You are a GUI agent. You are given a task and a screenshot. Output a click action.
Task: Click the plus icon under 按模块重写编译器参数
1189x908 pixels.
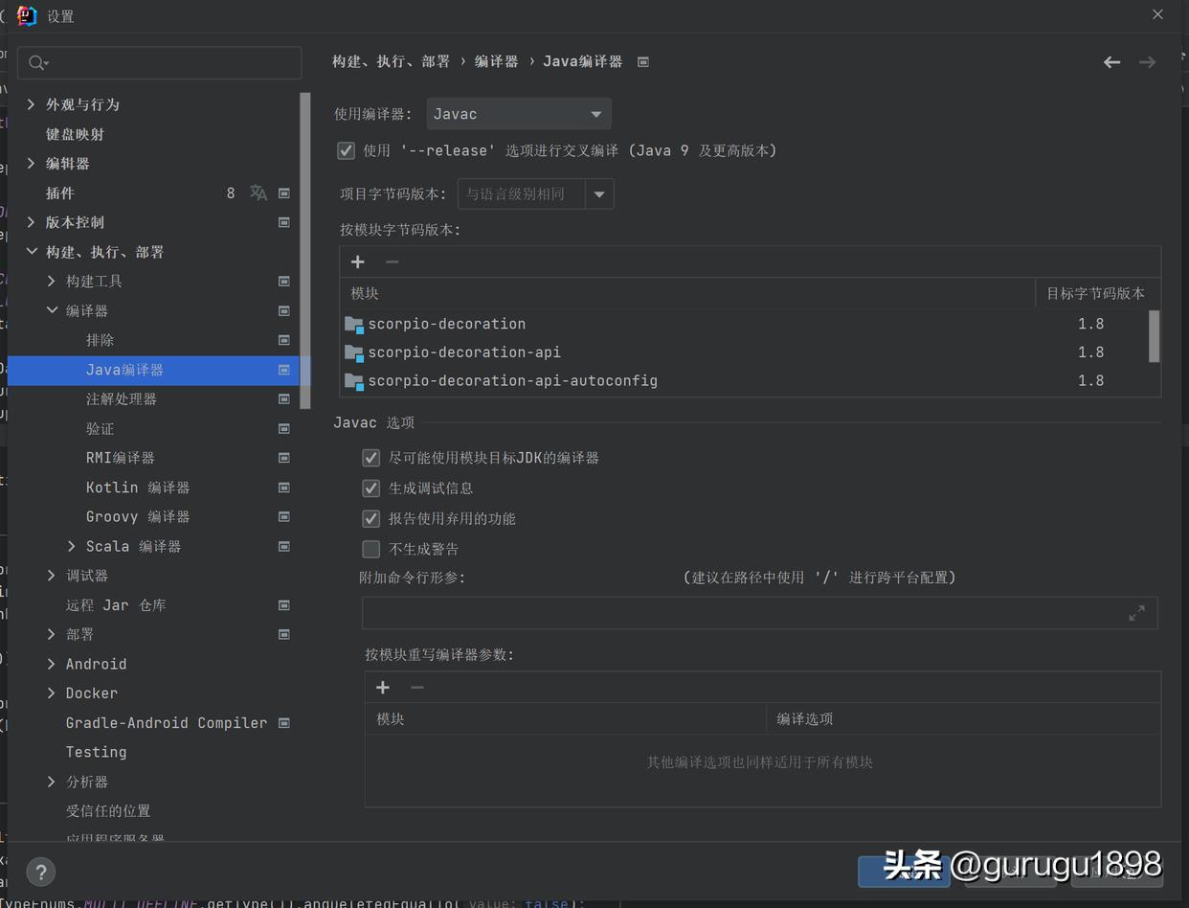click(x=383, y=687)
